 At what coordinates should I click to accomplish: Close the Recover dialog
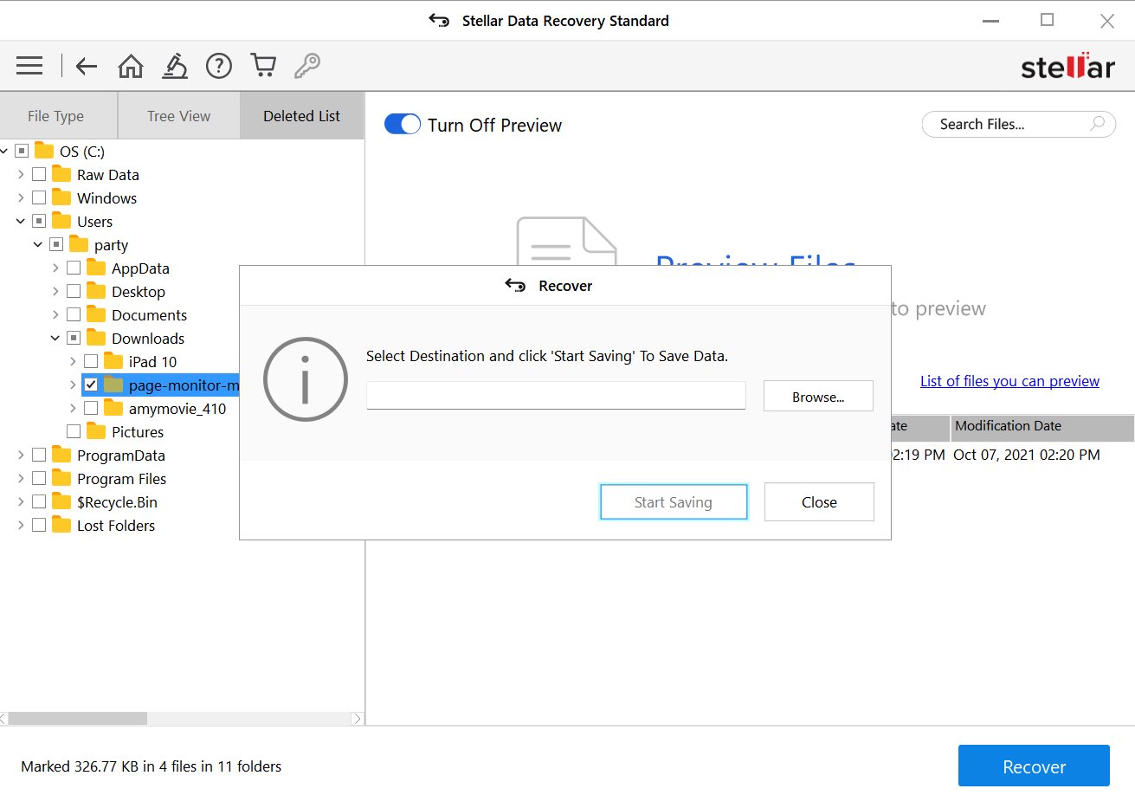[x=819, y=501]
